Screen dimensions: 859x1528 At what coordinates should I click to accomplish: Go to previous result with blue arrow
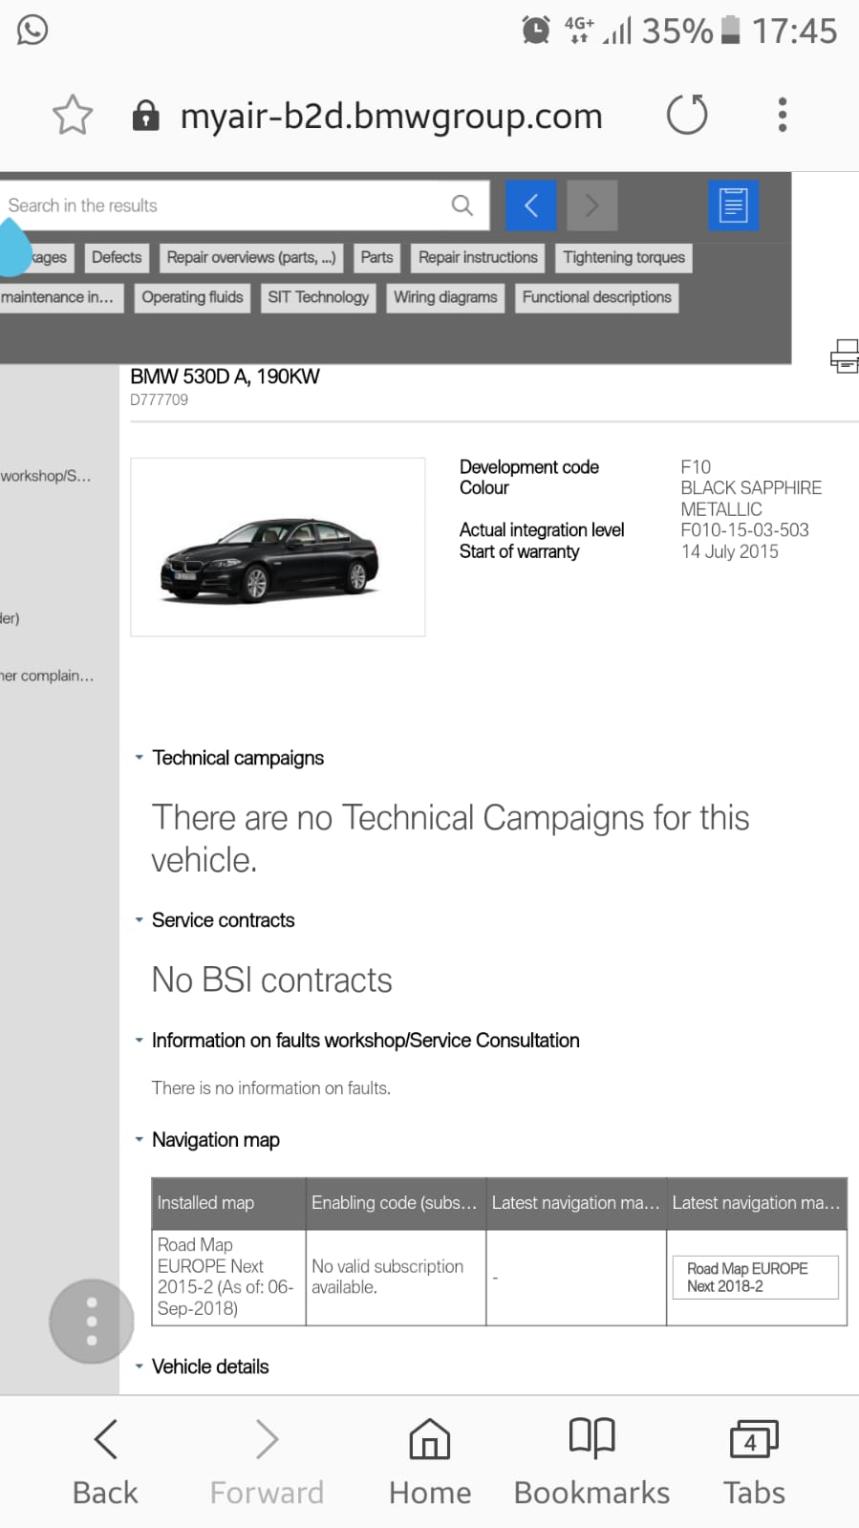(531, 205)
